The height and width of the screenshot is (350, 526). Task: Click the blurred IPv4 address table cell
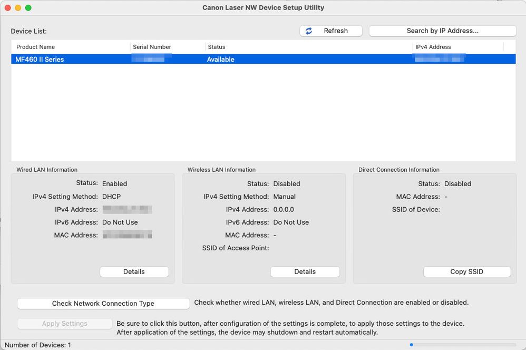tap(440, 59)
